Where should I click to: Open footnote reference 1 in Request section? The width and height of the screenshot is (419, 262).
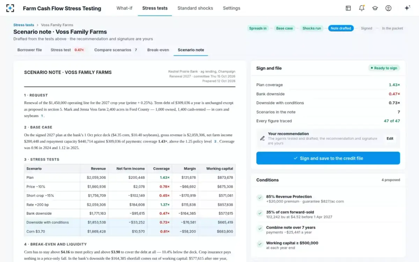coord(42,116)
